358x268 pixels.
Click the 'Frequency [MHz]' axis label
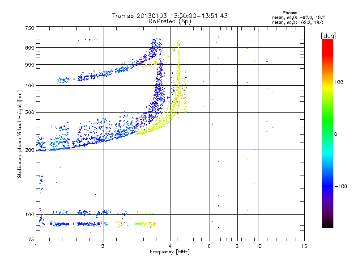(x=170, y=252)
